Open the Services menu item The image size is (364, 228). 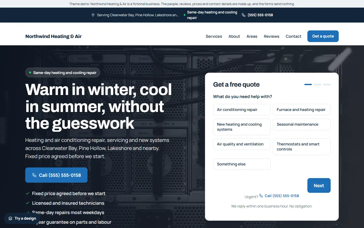tap(214, 36)
